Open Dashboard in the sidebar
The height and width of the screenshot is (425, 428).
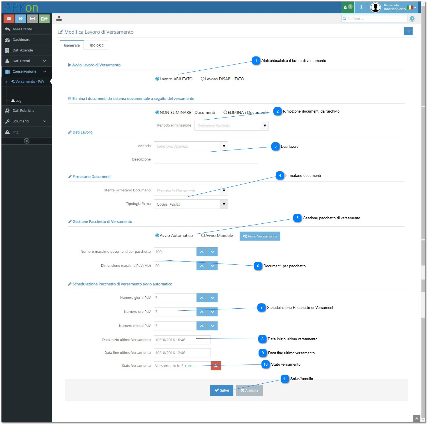tap(26, 40)
